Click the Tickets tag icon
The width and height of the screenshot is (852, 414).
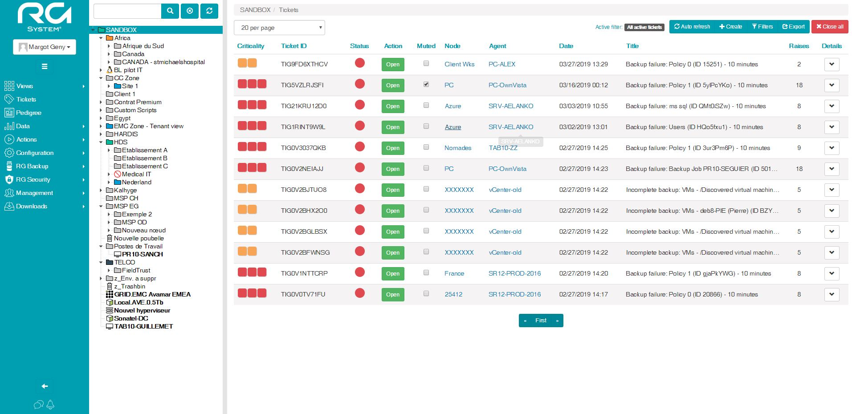click(9, 99)
